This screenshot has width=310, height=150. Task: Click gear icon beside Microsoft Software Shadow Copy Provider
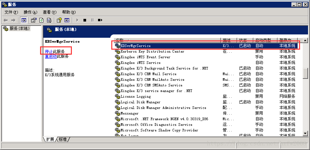pyautogui.click(x=118, y=130)
